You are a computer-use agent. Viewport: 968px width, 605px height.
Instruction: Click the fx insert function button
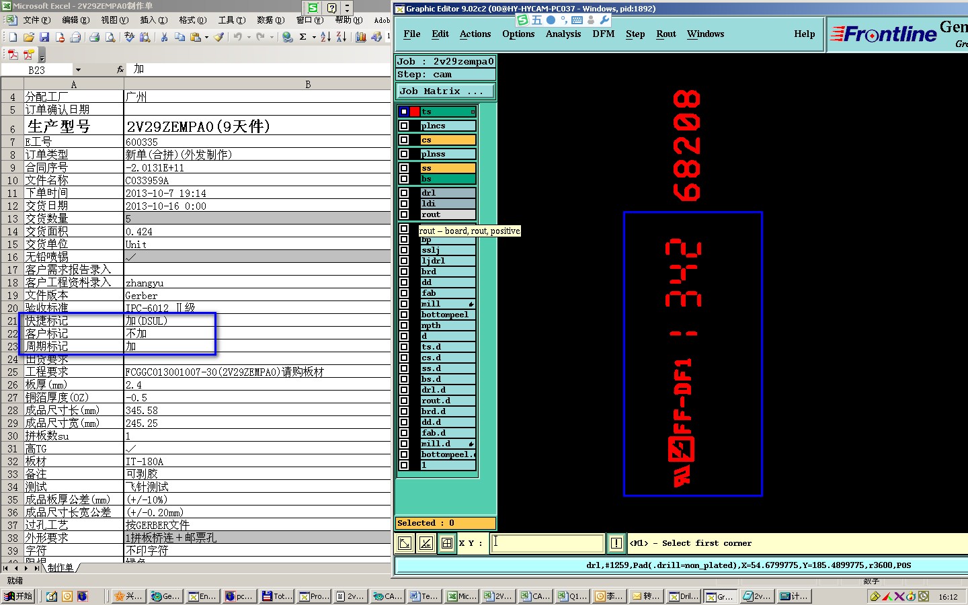[x=120, y=69]
